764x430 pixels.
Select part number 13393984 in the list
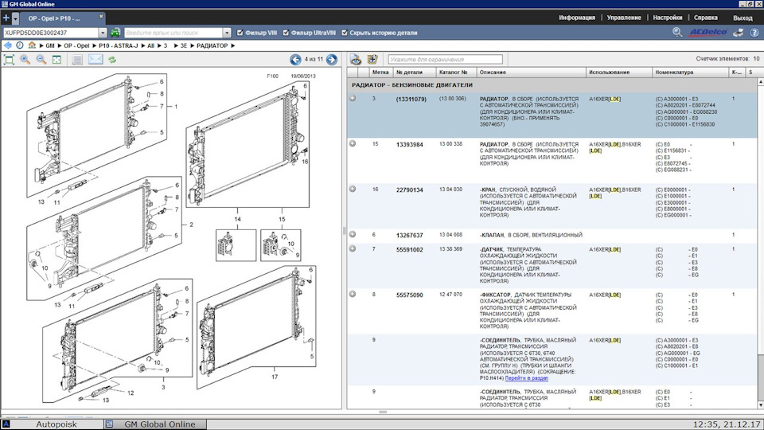[x=409, y=145]
